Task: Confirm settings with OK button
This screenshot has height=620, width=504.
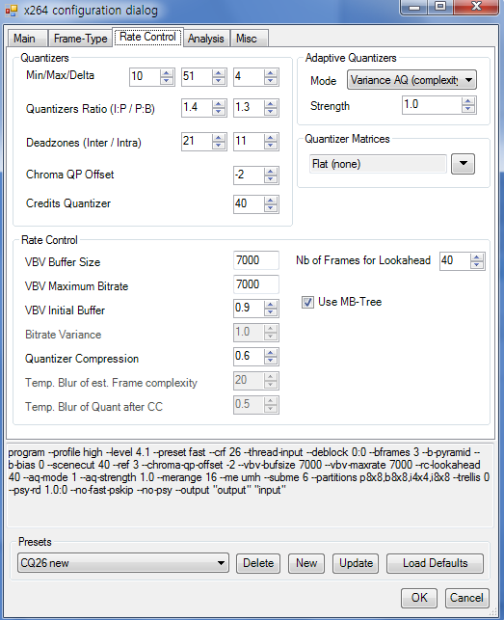Action: [419, 598]
